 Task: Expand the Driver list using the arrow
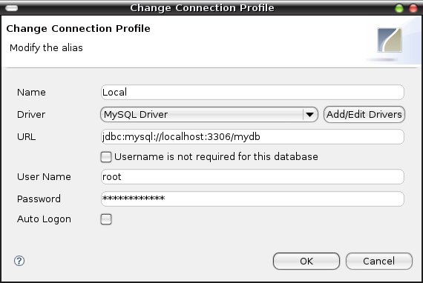coord(309,115)
